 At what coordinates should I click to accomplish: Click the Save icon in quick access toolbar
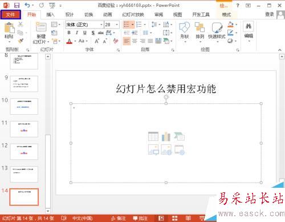(17, 5)
